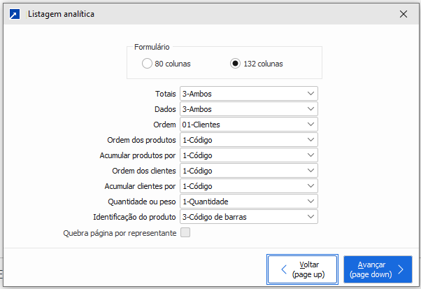The width and height of the screenshot is (421, 289).
Task: Open Acumular clientes por dropdown
Action: click(248, 186)
